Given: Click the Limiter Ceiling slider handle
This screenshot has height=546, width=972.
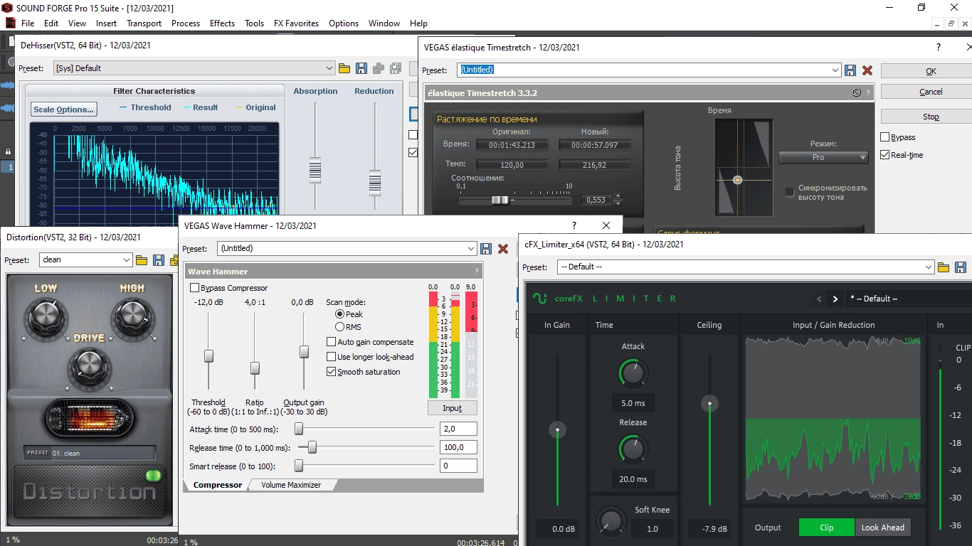Looking at the screenshot, I should (709, 404).
